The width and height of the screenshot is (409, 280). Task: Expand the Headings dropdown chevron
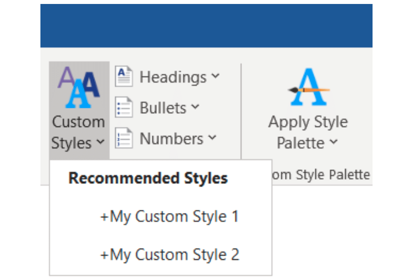click(216, 76)
